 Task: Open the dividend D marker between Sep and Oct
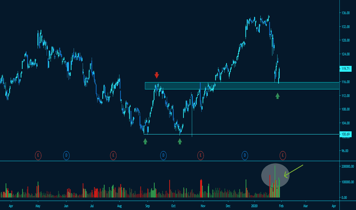(163, 155)
